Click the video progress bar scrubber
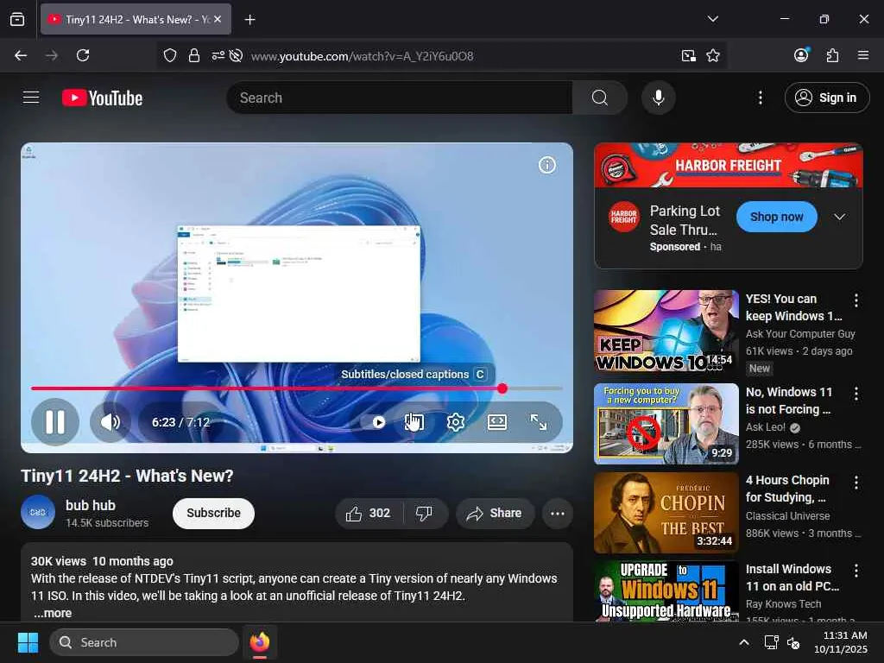The width and height of the screenshot is (884, 663). pyautogui.click(x=502, y=388)
